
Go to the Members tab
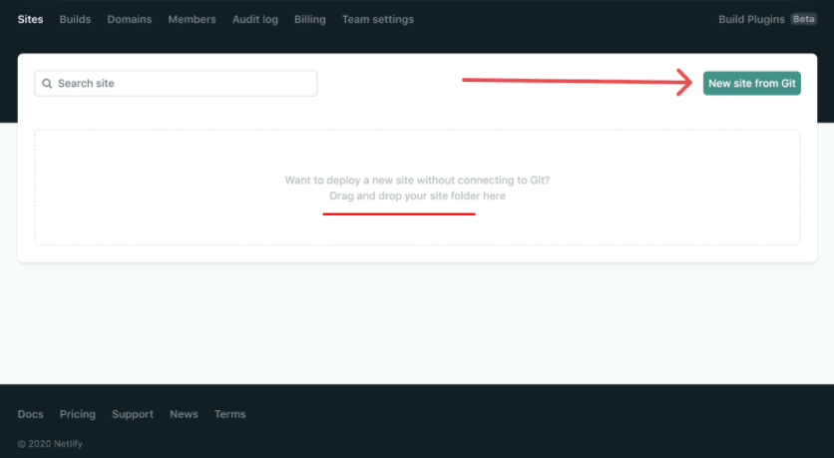[192, 19]
